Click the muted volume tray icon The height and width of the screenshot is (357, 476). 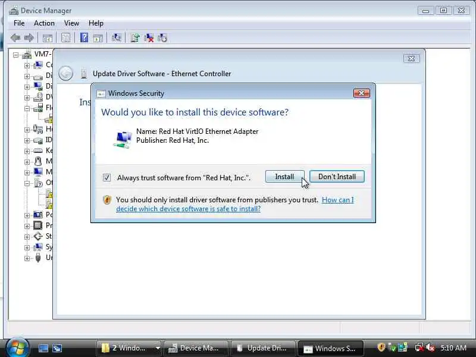click(x=430, y=347)
